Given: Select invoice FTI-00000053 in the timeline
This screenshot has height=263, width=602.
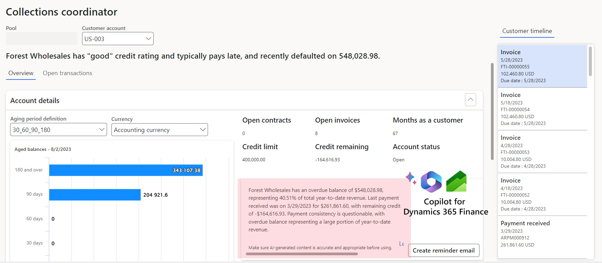Looking at the screenshot, I should [x=543, y=152].
